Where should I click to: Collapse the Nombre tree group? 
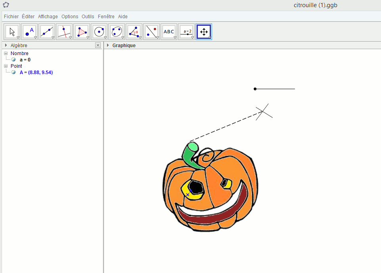tap(6, 53)
